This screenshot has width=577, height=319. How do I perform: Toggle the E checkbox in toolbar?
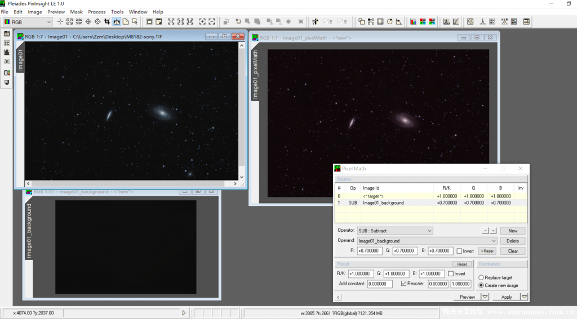[x=328, y=22]
